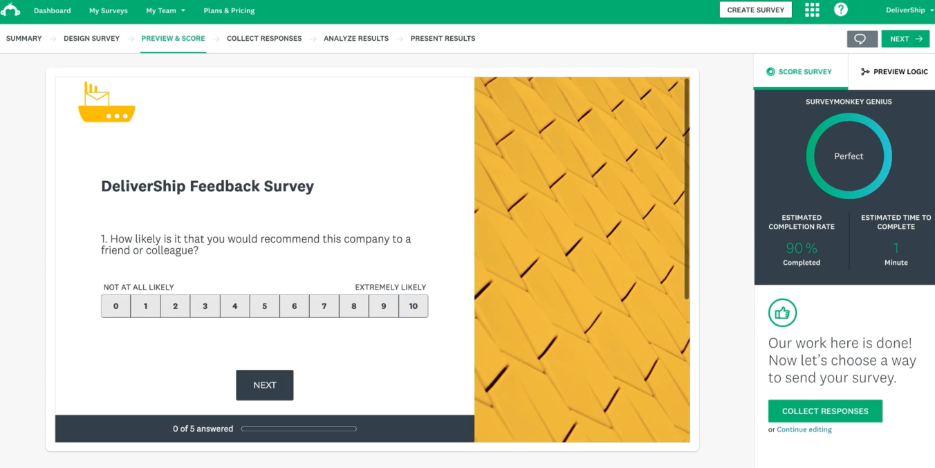Screen dimensions: 935x468
Task: Switch to COLLECT RESPONSES step
Action: [x=264, y=39]
